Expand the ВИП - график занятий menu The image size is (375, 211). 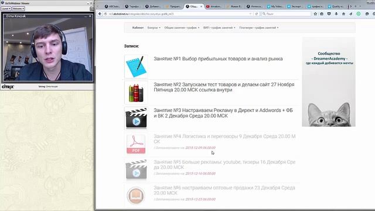pyautogui.click(x=219, y=28)
